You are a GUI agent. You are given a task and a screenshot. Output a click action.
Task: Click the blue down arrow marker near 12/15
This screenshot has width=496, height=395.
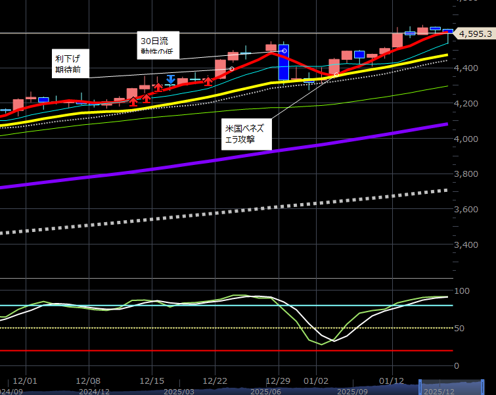(170, 80)
